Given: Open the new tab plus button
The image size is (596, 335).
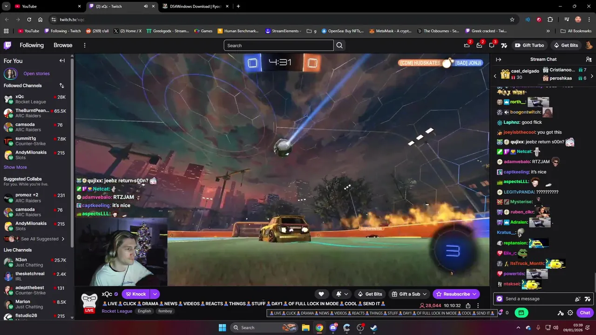Looking at the screenshot, I should click(x=238, y=7).
